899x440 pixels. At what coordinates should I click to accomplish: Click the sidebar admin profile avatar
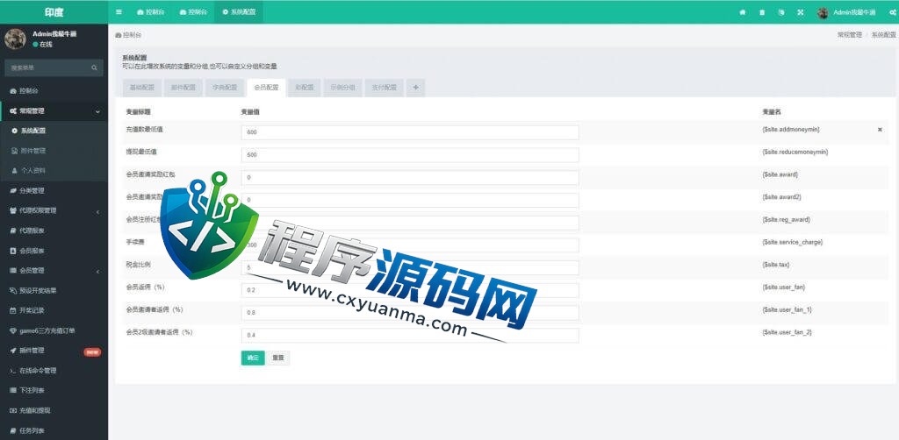[15, 39]
